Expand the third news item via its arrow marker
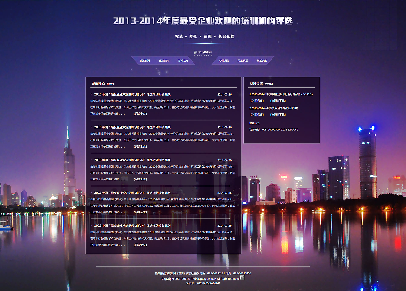Viewport: 406px width, 291px height. click(x=91, y=160)
